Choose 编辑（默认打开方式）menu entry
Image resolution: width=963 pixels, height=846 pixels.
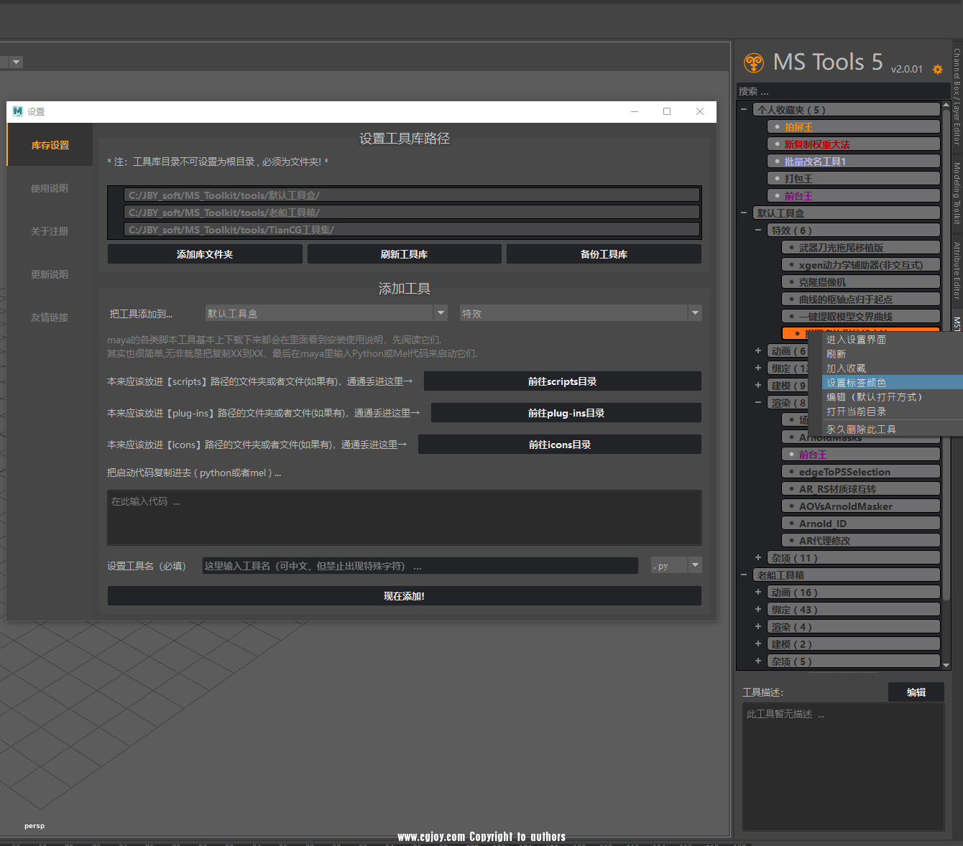point(892,397)
